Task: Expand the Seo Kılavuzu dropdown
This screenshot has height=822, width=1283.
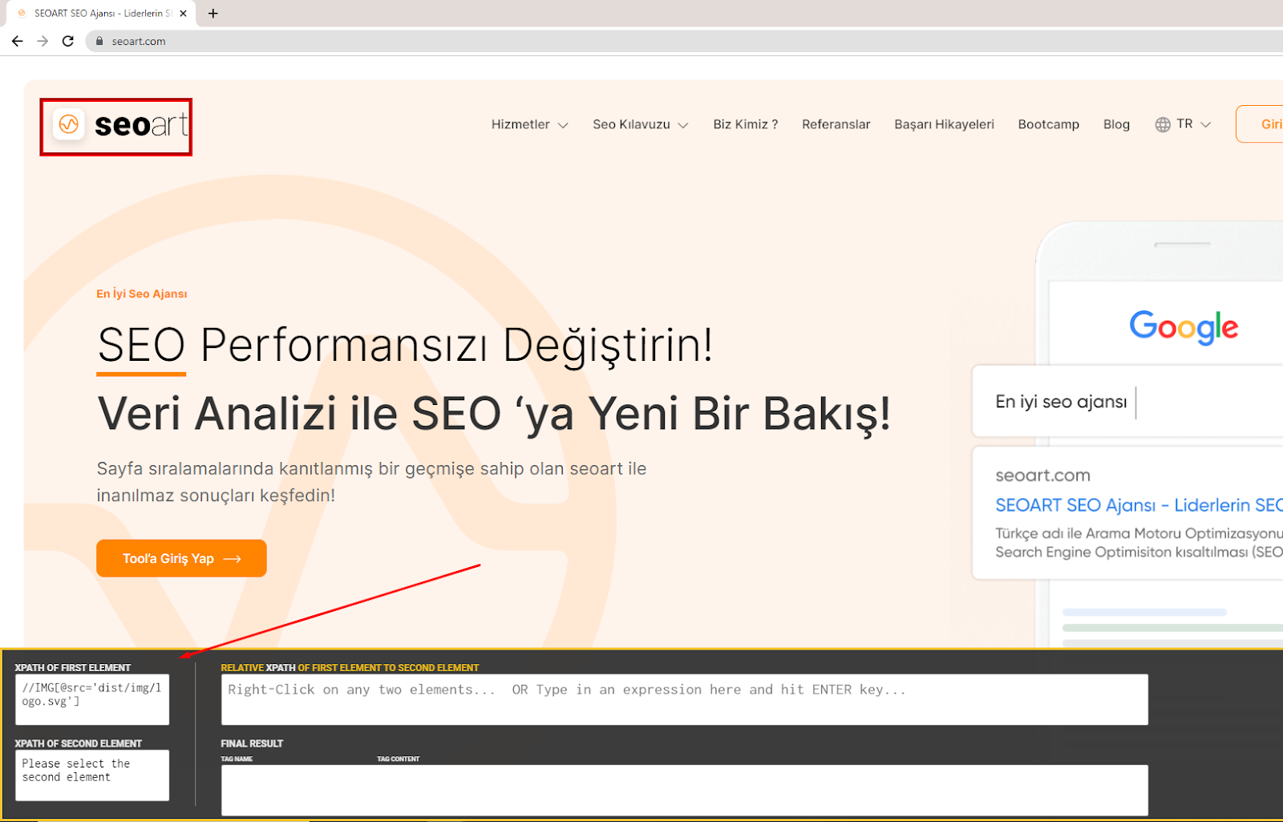Action: [x=640, y=124]
